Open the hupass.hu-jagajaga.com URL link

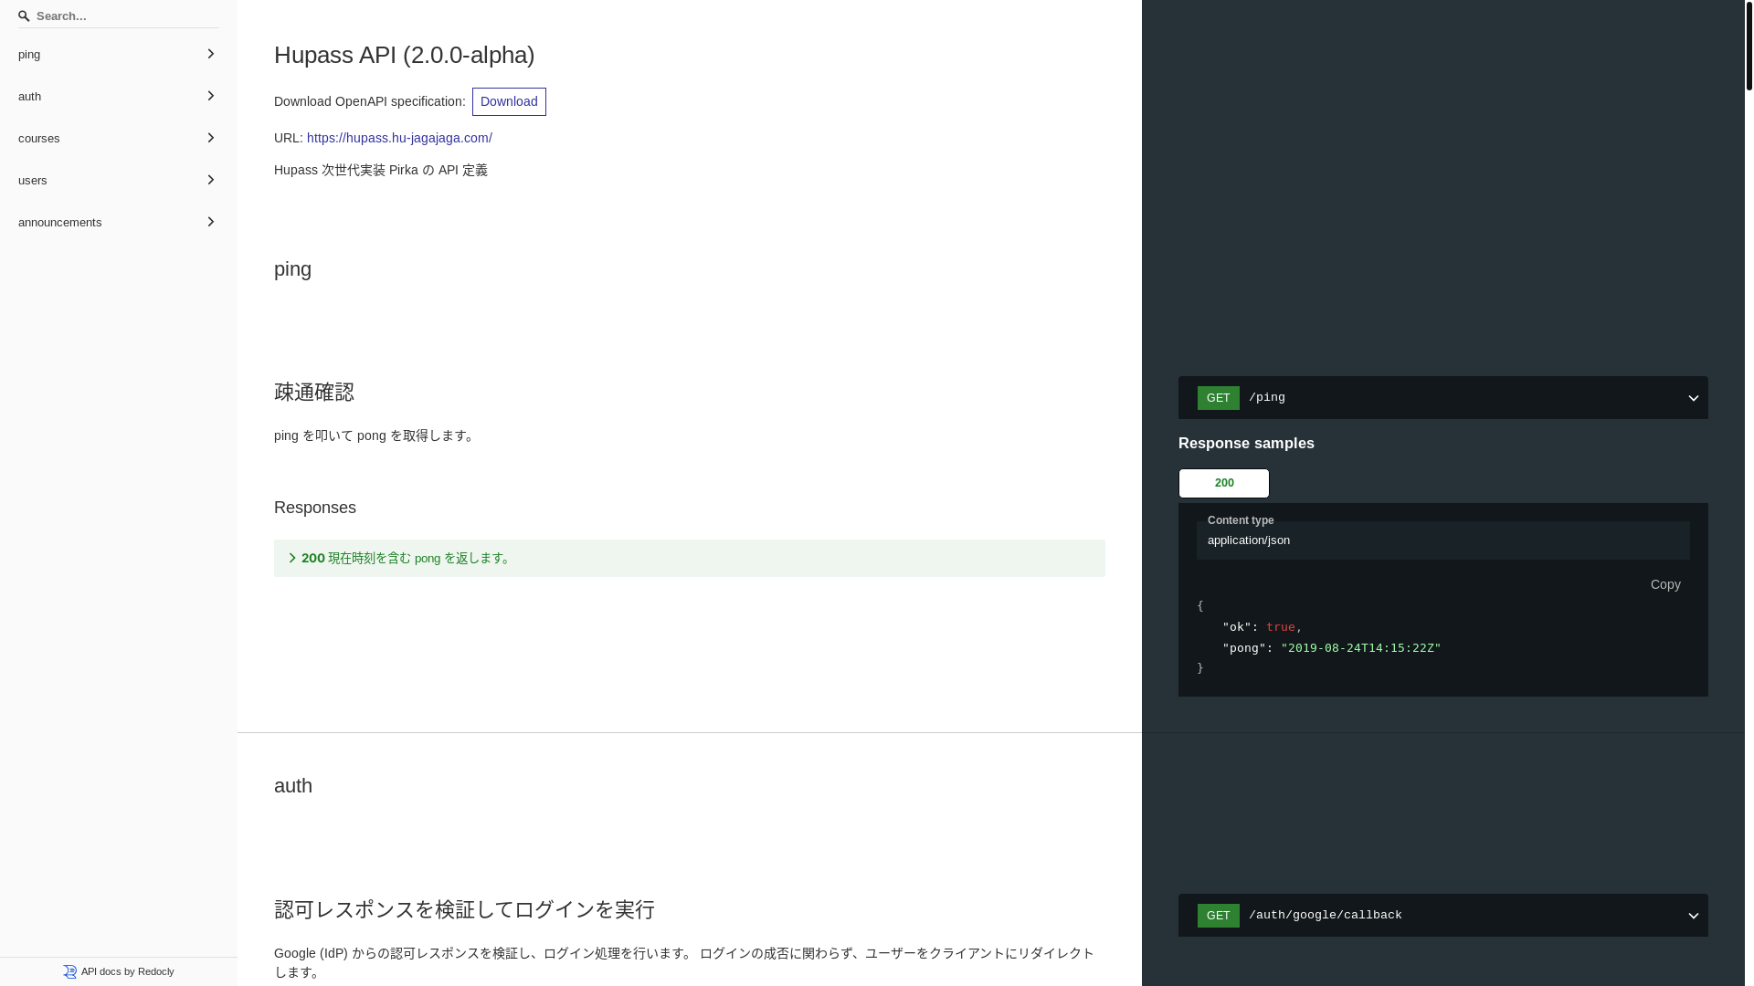[399, 138]
